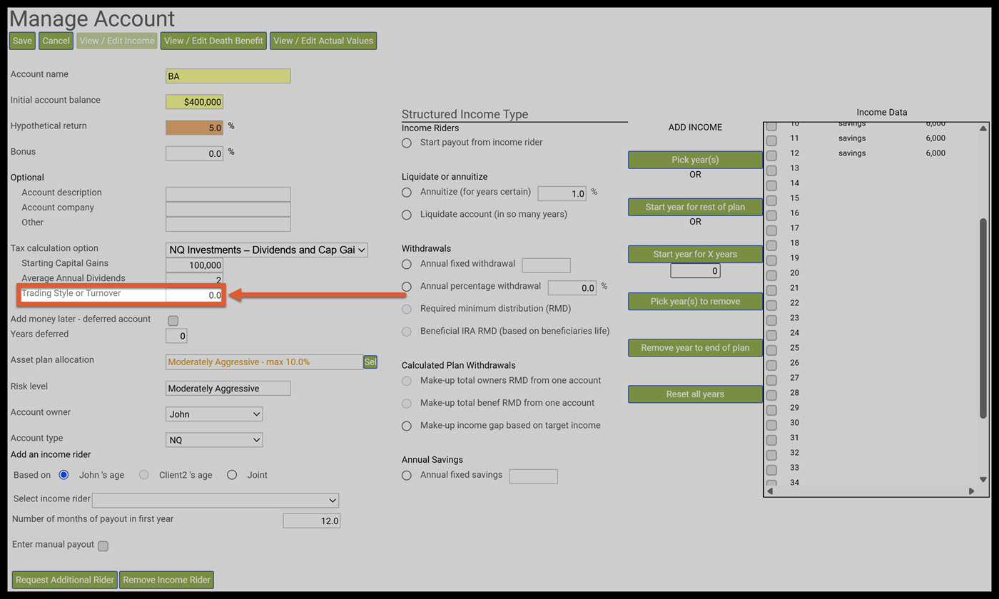Click the Annual fixed savings amount field
The image size is (999, 599).
(x=533, y=476)
